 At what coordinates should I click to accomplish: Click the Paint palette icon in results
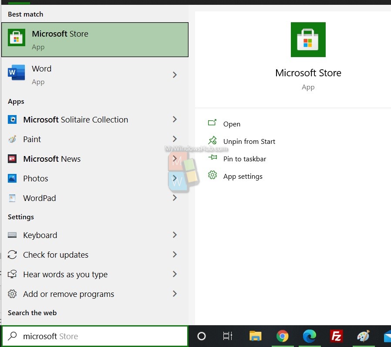click(12, 139)
